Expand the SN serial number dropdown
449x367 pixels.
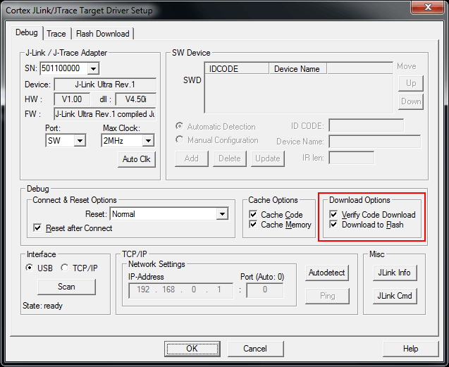93,68
